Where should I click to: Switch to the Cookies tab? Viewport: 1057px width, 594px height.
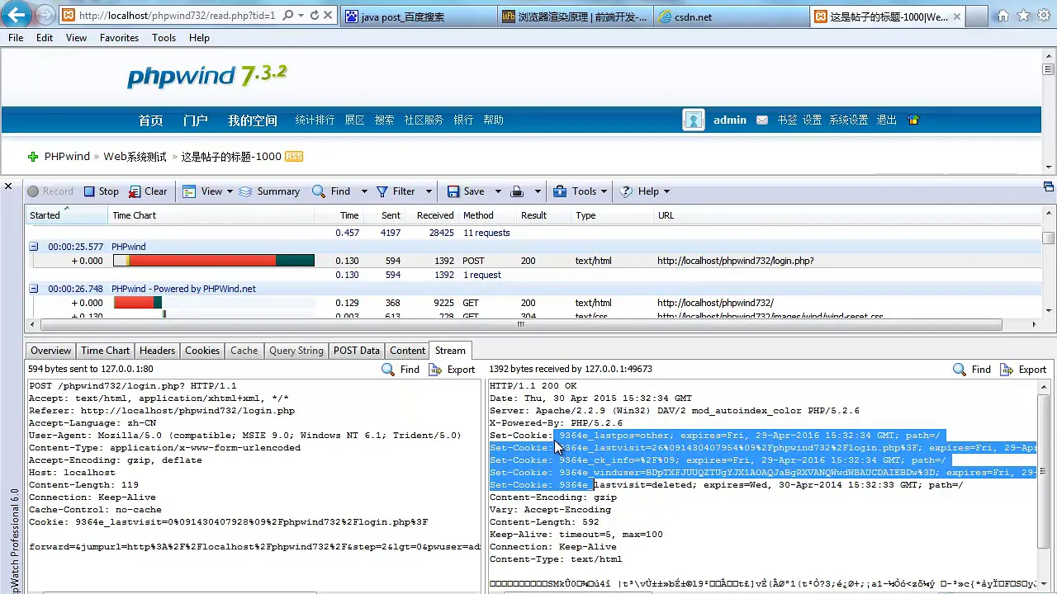[x=202, y=351]
